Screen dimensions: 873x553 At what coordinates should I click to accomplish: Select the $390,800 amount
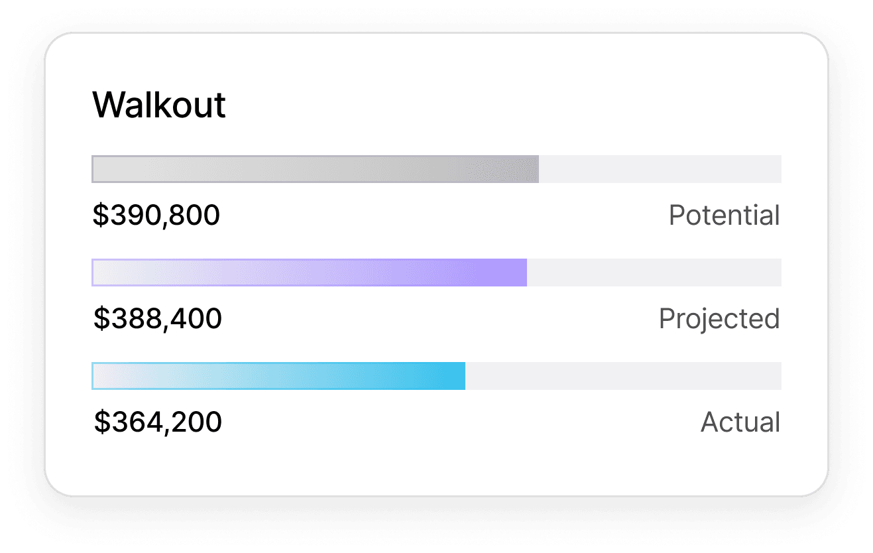click(156, 215)
